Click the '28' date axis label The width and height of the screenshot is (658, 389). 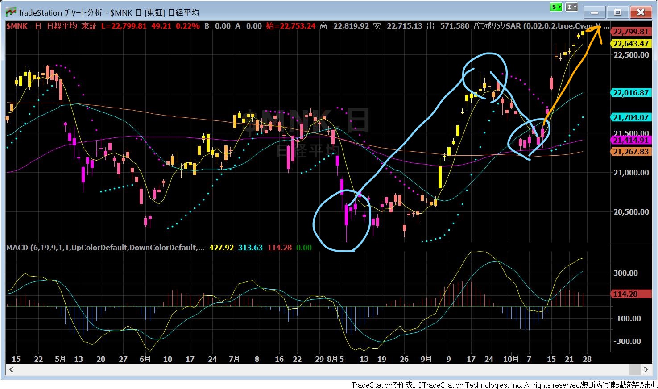click(587, 359)
